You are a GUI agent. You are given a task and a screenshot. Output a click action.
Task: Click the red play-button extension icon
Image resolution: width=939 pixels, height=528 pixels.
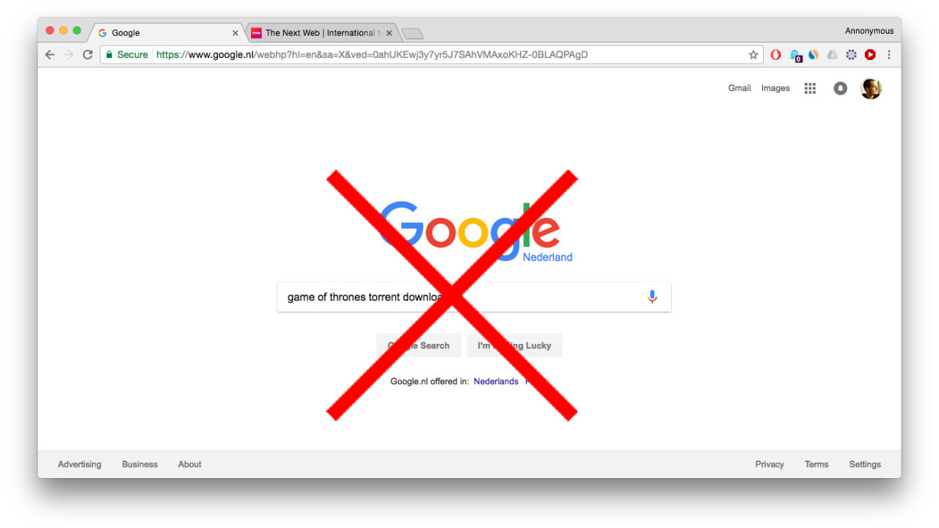pos(870,55)
